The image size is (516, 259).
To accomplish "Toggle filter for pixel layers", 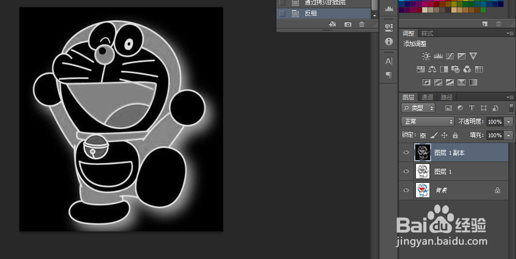I will tap(448, 108).
